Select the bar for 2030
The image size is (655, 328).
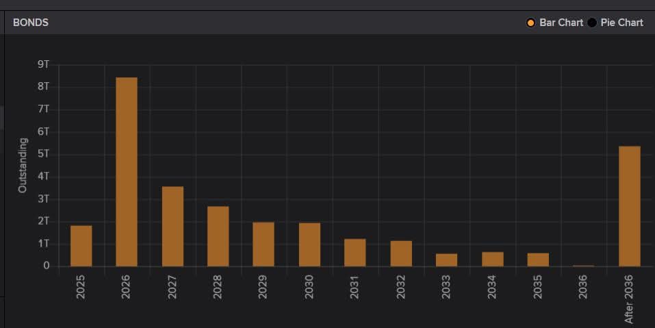309,244
